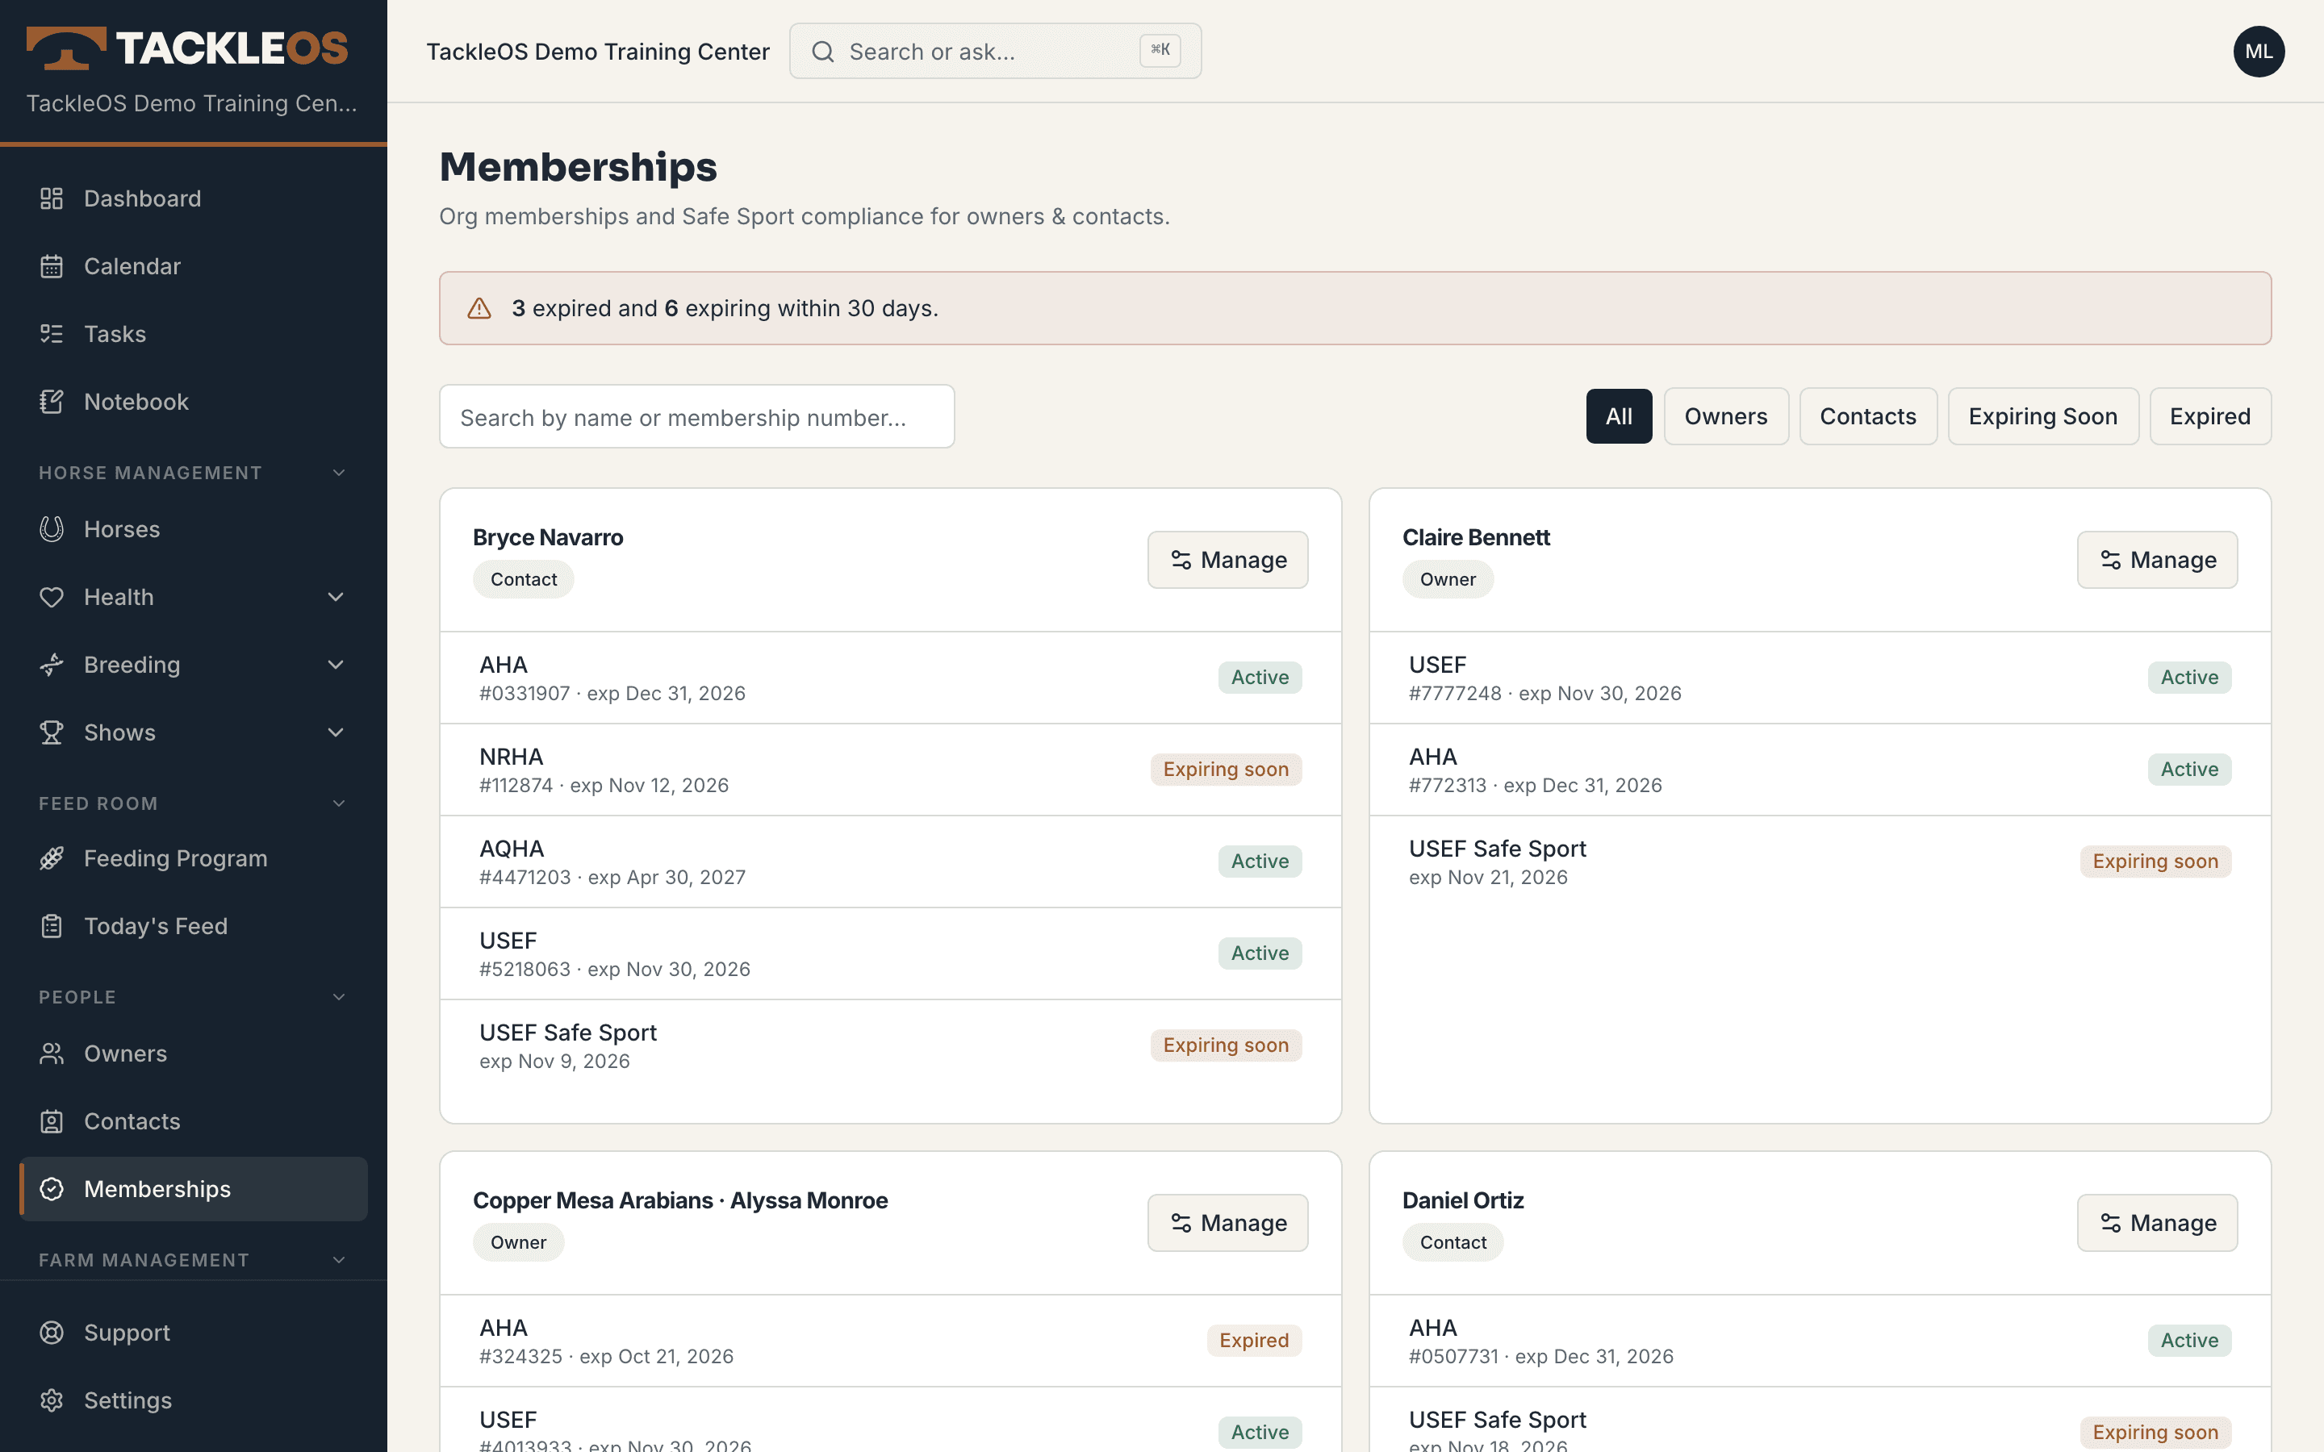
Task: Show Expired memberships filter
Action: click(x=2209, y=417)
